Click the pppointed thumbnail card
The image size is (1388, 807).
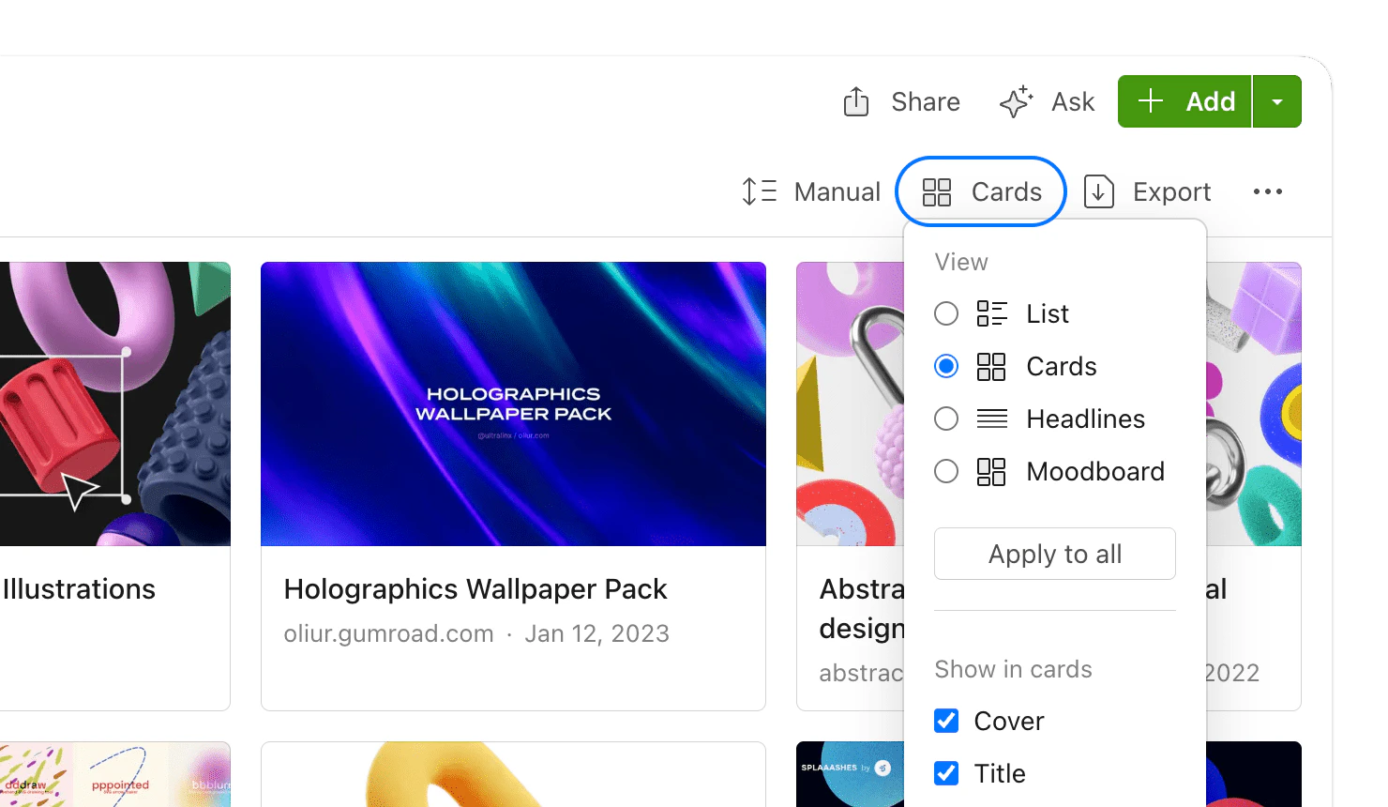pos(114,774)
